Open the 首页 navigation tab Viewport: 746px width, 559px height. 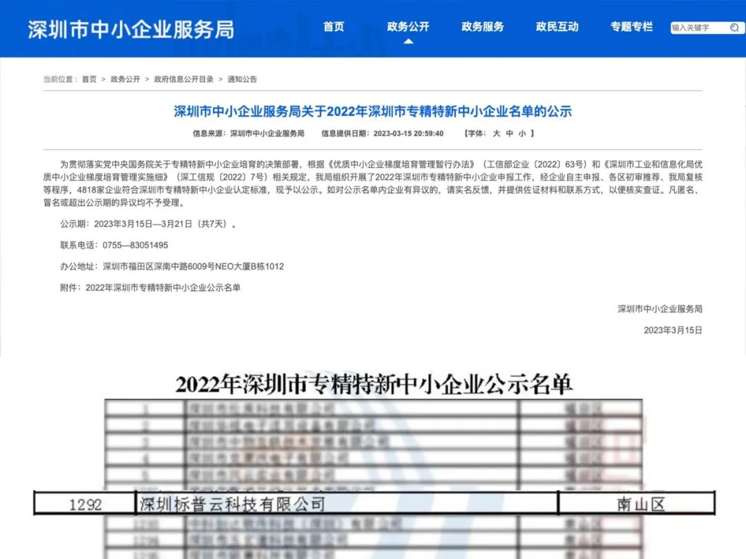(x=334, y=27)
